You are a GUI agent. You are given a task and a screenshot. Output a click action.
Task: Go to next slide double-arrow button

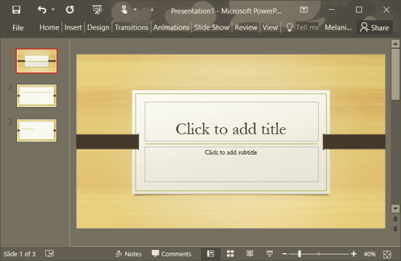395,229
